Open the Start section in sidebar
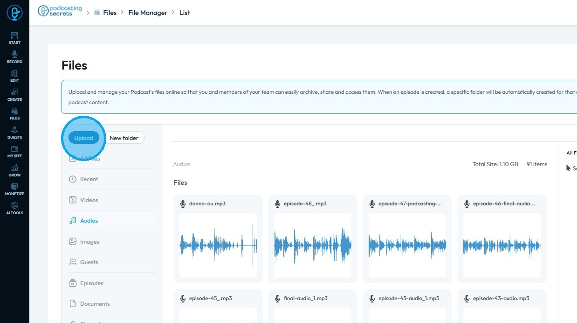Viewport: 577px width, 323px height. pyautogui.click(x=14, y=38)
